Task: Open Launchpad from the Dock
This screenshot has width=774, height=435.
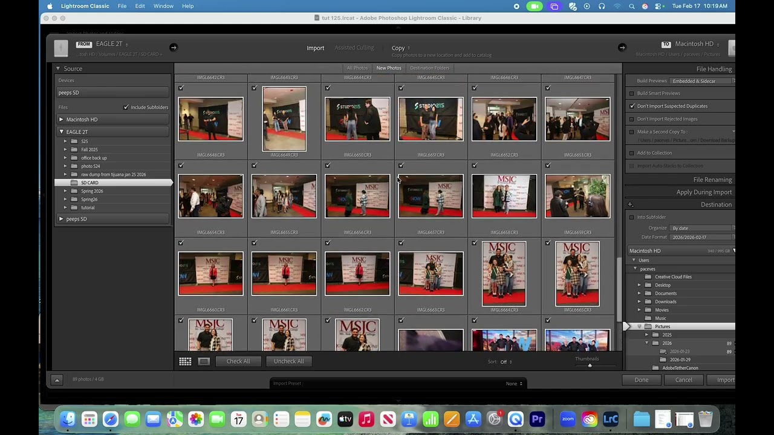Action: (x=89, y=419)
